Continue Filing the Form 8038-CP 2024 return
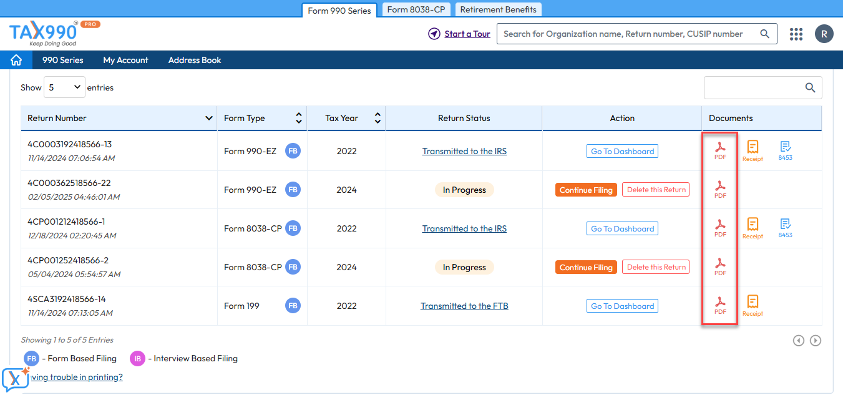The width and height of the screenshot is (843, 395). point(586,267)
